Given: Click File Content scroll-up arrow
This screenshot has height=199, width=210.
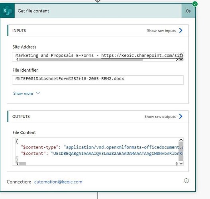Looking at the screenshot, I should pyautogui.click(x=181, y=140).
